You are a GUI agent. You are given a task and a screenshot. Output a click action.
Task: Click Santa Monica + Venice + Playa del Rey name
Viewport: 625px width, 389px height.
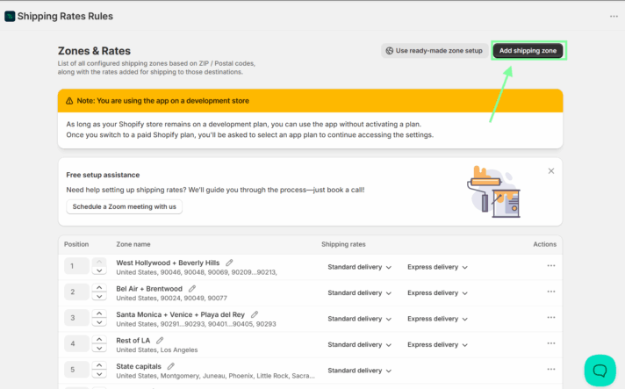click(x=180, y=314)
